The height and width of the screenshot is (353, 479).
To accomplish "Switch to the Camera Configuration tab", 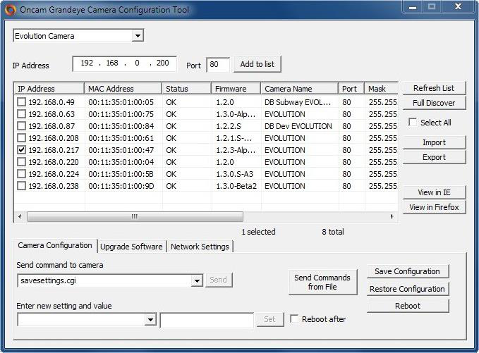I will (x=55, y=246).
